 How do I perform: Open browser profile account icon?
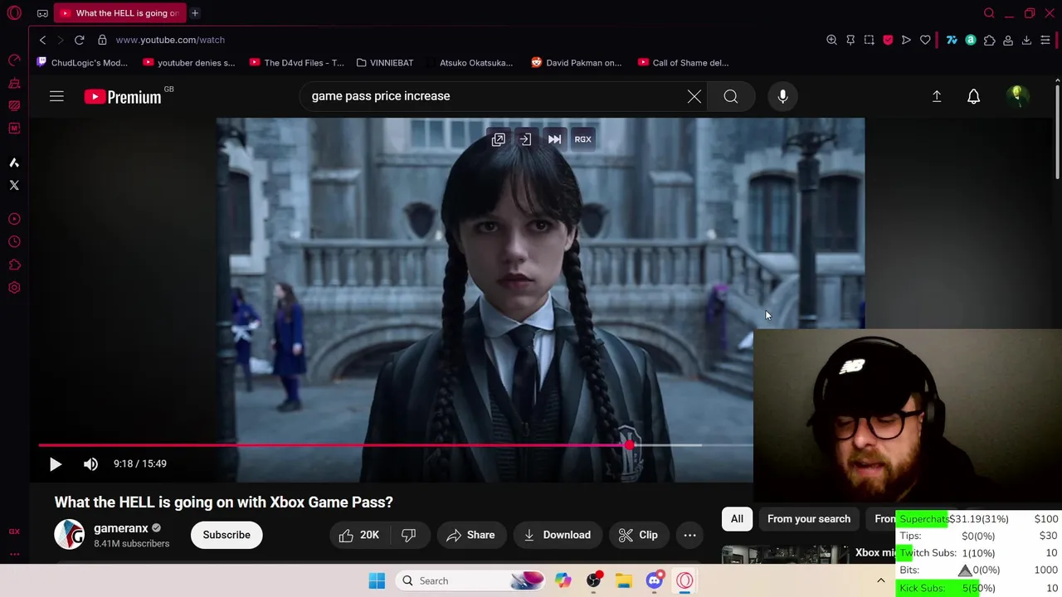(x=1008, y=40)
